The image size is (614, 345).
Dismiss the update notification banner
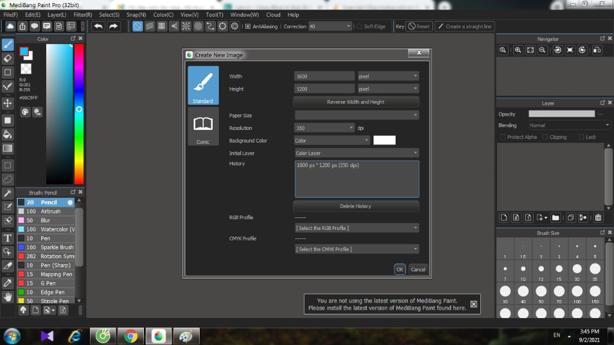474,304
